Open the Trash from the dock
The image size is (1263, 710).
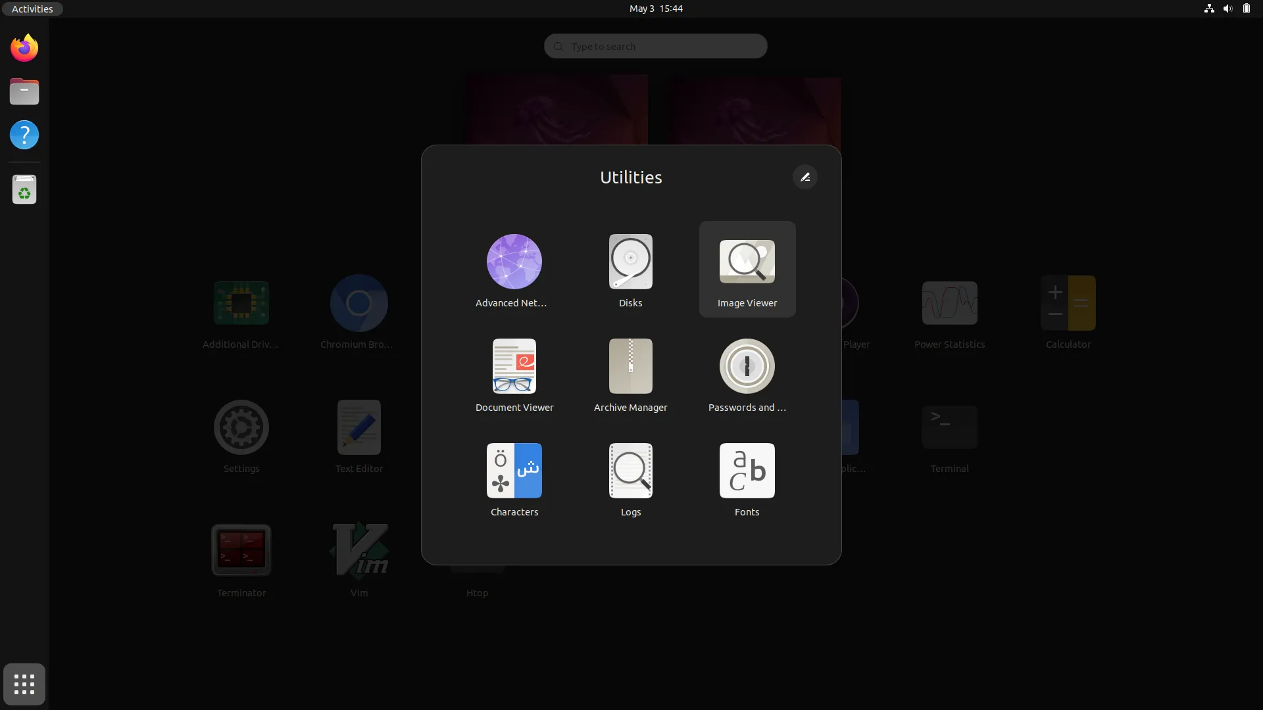(x=24, y=189)
